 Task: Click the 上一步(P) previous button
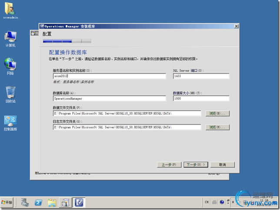169,165
